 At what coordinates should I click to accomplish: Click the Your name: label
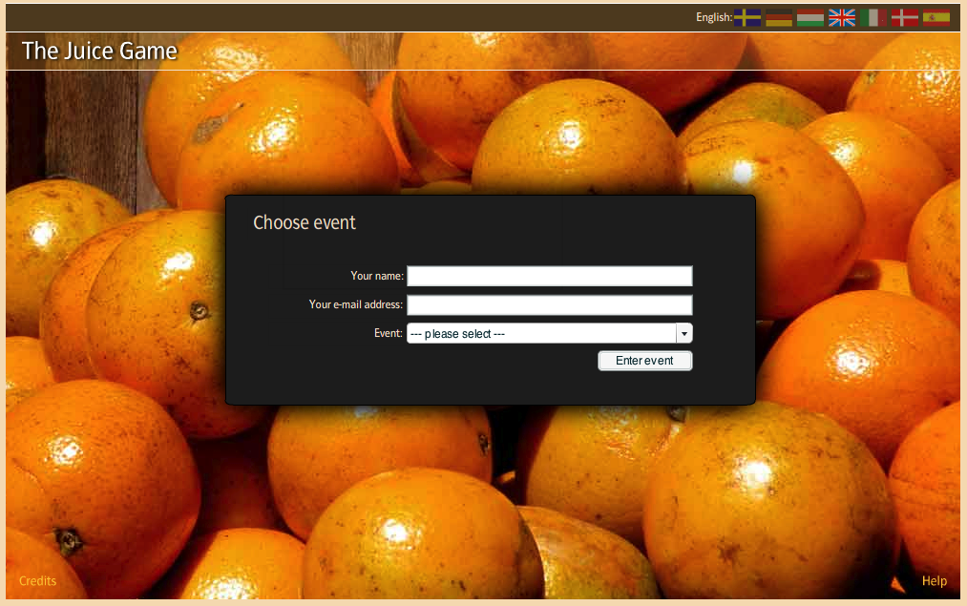377,276
